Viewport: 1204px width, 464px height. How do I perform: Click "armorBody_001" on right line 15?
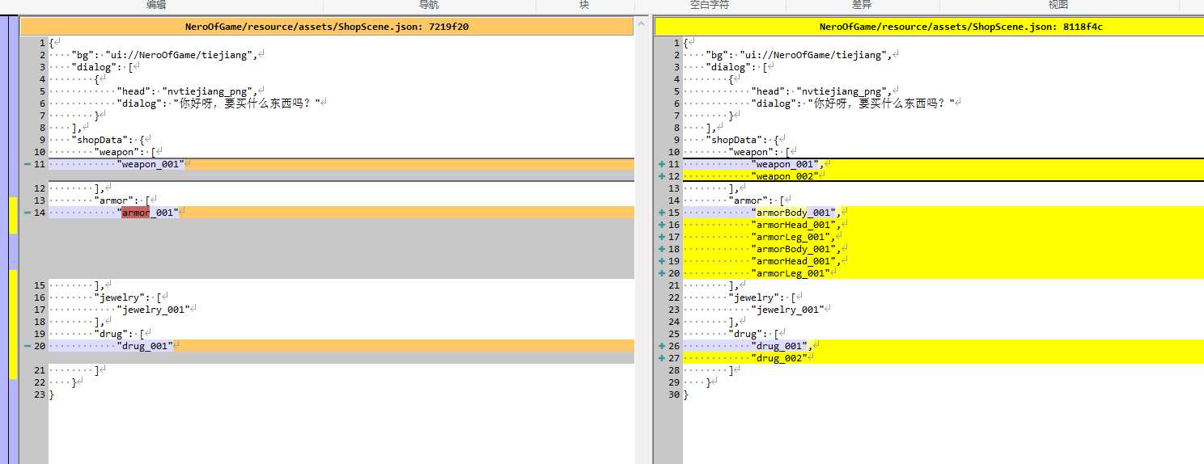[794, 213]
